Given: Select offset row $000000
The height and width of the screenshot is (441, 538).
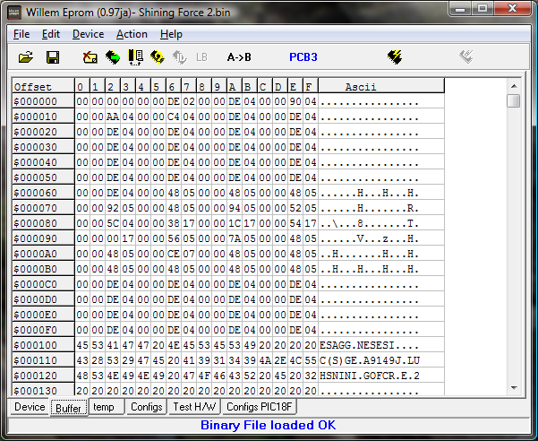Looking at the screenshot, I should tap(43, 101).
